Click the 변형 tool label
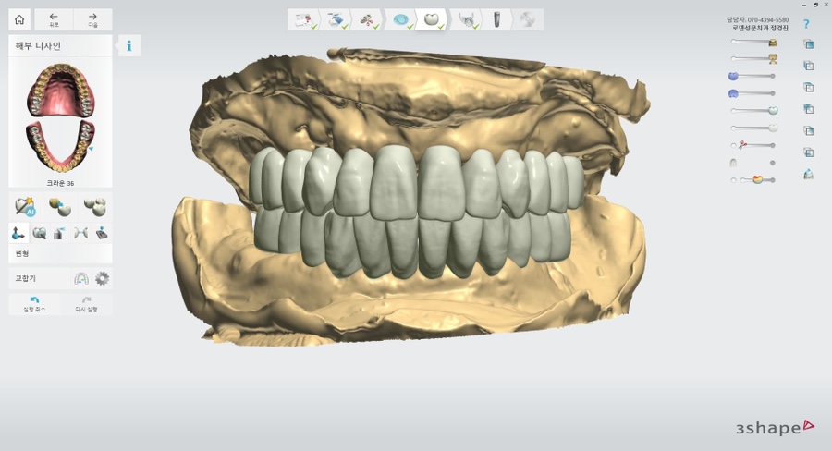 pos(22,253)
